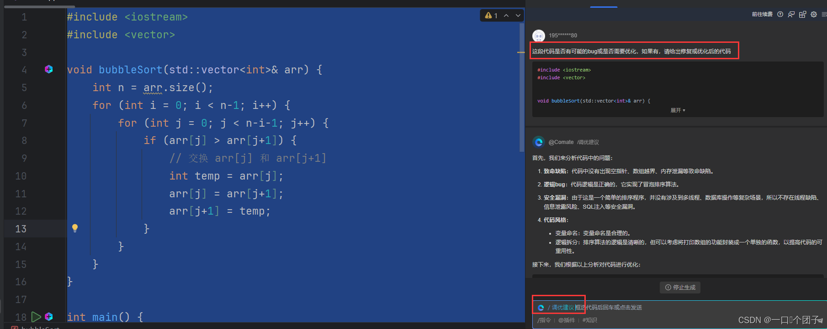Click the yellow warning stripe marker on scrollbar

[x=521, y=52]
